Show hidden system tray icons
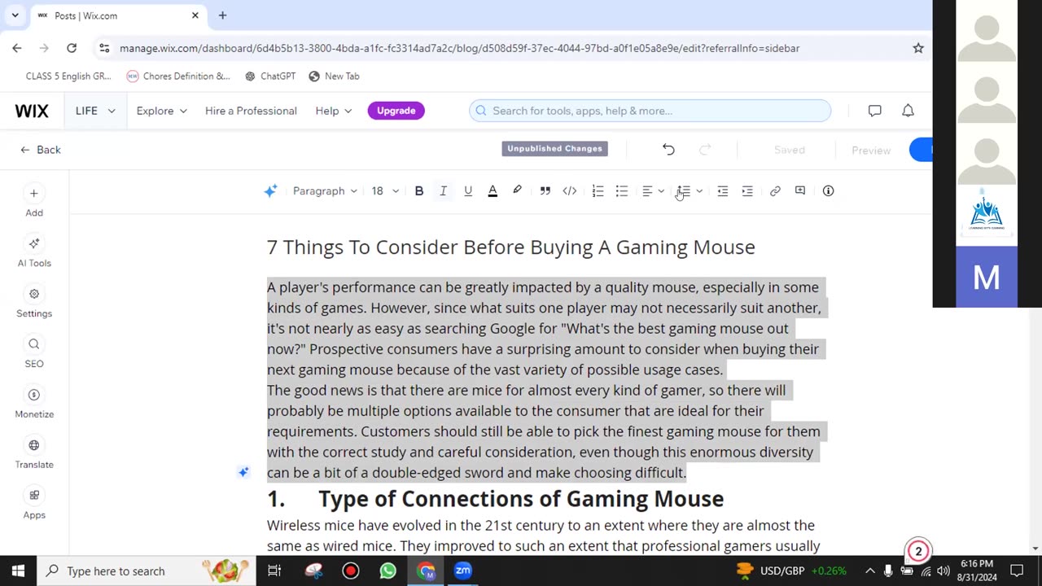The width and height of the screenshot is (1042, 586). [869, 571]
